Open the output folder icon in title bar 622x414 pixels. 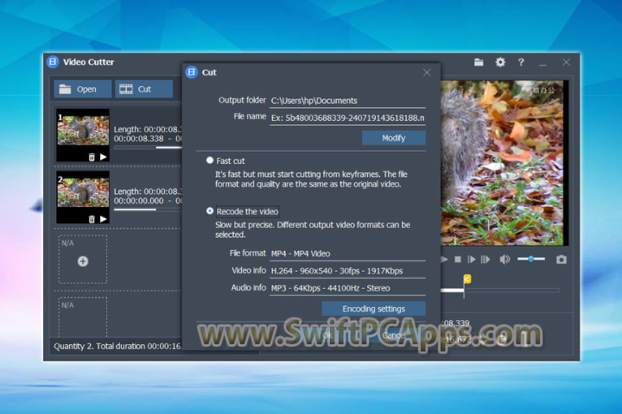[479, 62]
